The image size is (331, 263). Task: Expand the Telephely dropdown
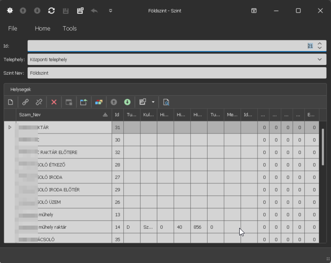point(319,60)
